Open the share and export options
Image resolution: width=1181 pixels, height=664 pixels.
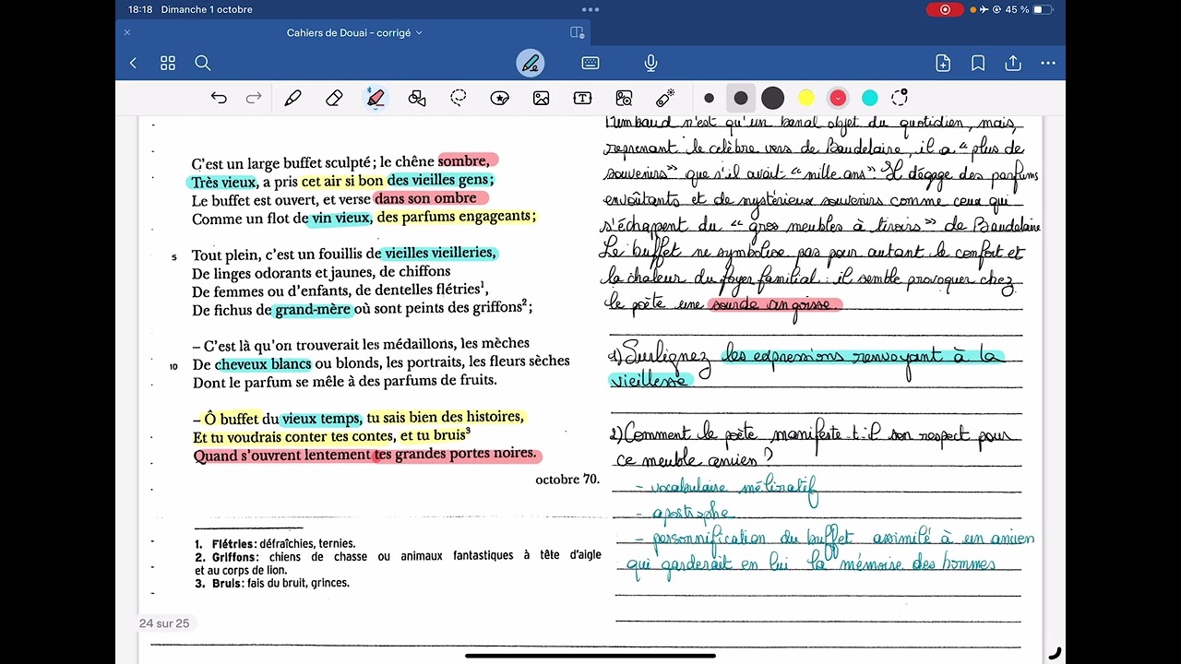pyautogui.click(x=1013, y=63)
